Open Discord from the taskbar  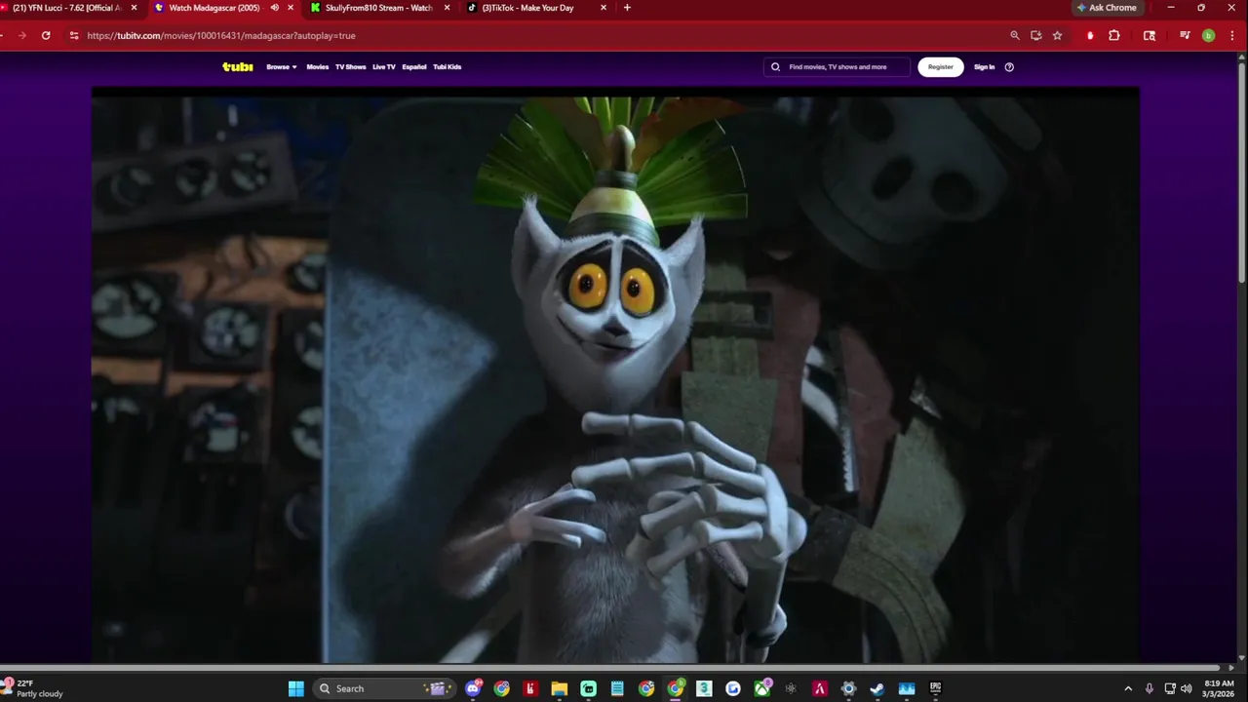pyautogui.click(x=474, y=688)
